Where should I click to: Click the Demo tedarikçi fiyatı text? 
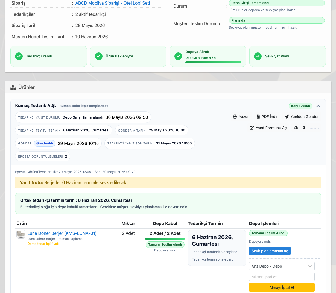(43, 244)
